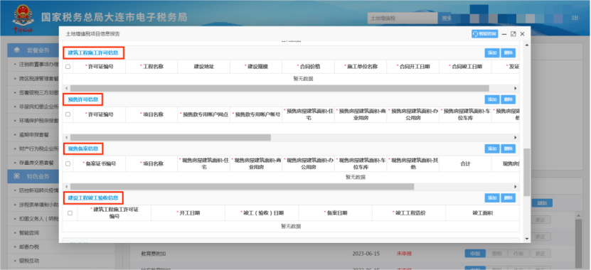Click the 土地增值税 search input field
Image resolution: width=591 pixels, height=270 pixels.
click(x=403, y=18)
